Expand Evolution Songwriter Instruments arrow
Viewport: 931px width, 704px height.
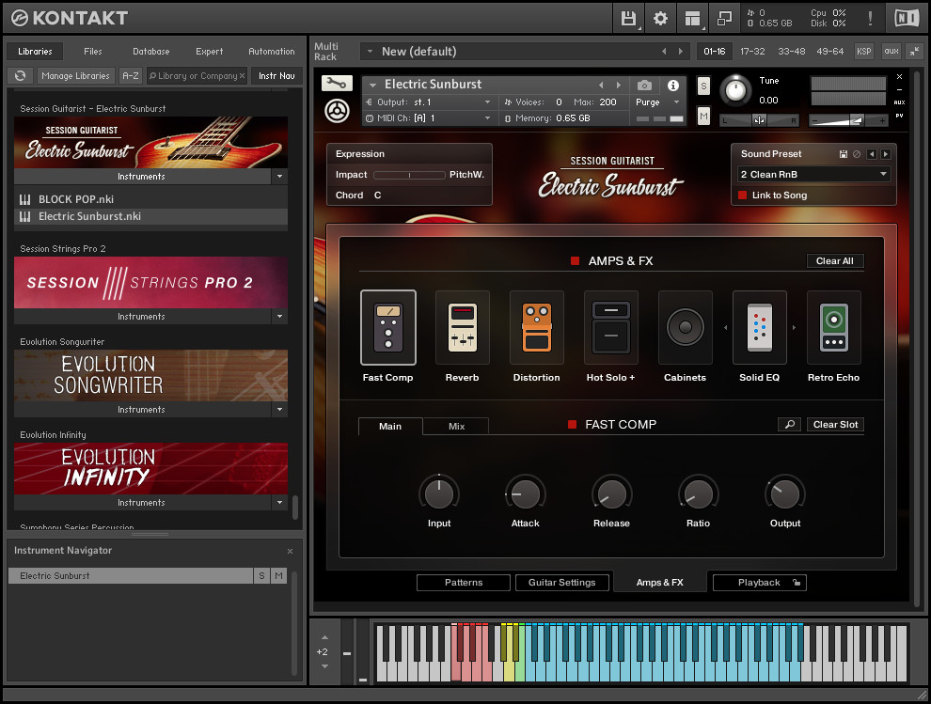point(279,410)
